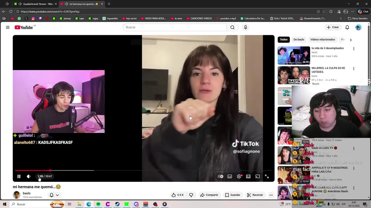The image size is (371, 208).
Task: Add page to favorites with star
Action: pos(324,12)
